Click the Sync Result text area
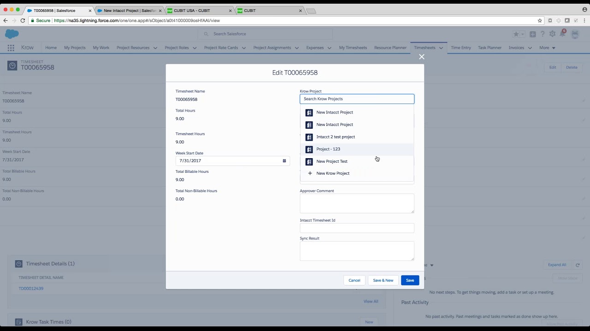 [357, 251]
